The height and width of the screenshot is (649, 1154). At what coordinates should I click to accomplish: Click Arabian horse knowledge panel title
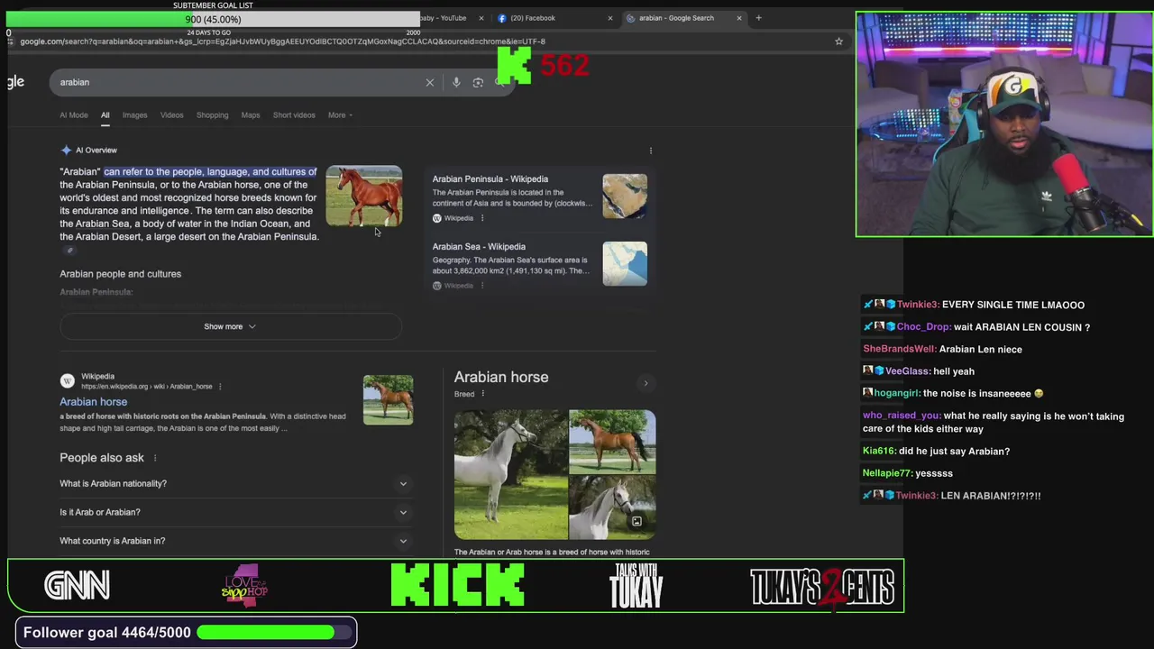click(x=501, y=378)
